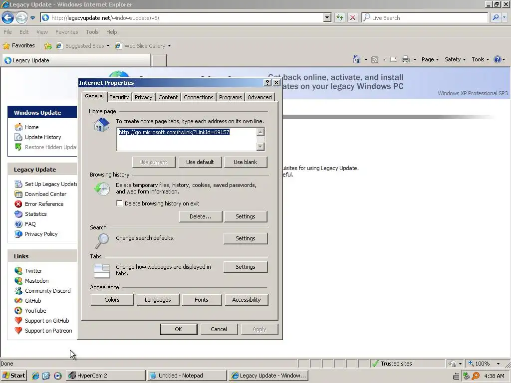Click the Delete... browsing history button

[201, 216]
